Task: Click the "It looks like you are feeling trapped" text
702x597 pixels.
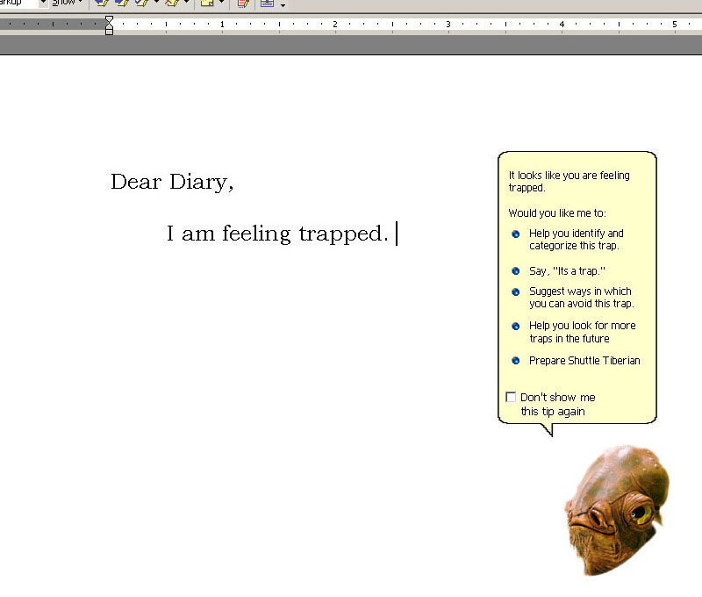Action: pos(569,182)
